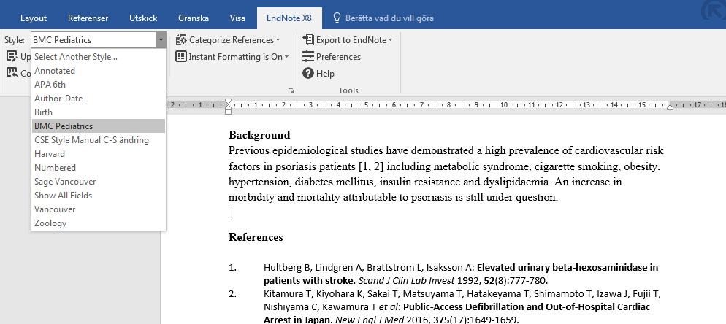Click the Help question mark icon
This screenshot has height=324, width=726.
point(308,73)
